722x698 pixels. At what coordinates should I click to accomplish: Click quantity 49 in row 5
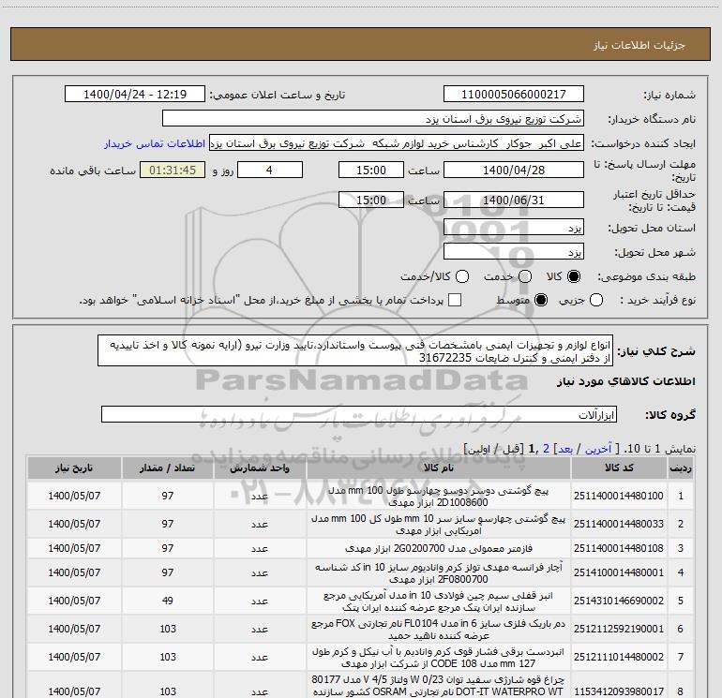point(168,601)
